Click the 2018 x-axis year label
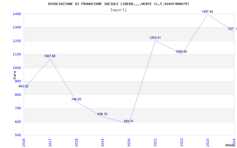Image resolution: width=237 pixels, height=148 pixels. [x=76, y=143]
